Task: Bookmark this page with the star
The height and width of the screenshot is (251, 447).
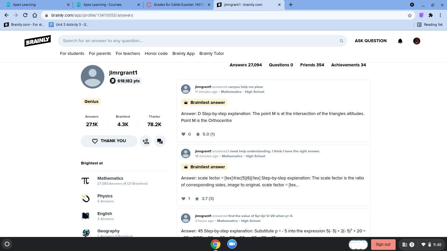Action: [409, 15]
